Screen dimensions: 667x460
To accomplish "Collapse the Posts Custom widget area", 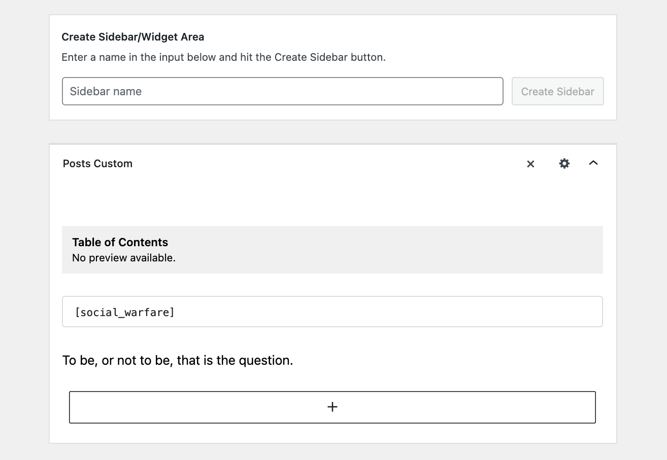I will tap(593, 163).
